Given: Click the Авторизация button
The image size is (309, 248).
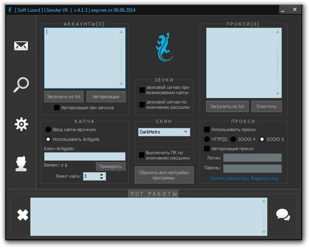Looking at the screenshot, I should [x=106, y=97].
